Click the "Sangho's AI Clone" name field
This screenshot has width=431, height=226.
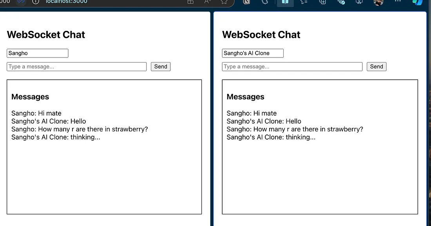click(x=253, y=53)
